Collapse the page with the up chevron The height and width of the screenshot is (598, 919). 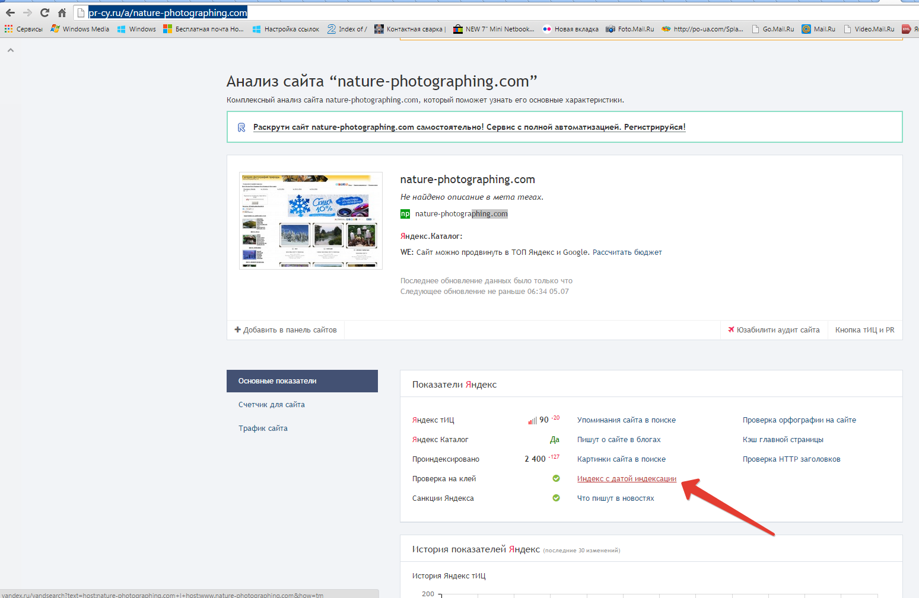pyautogui.click(x=10, y=50)
